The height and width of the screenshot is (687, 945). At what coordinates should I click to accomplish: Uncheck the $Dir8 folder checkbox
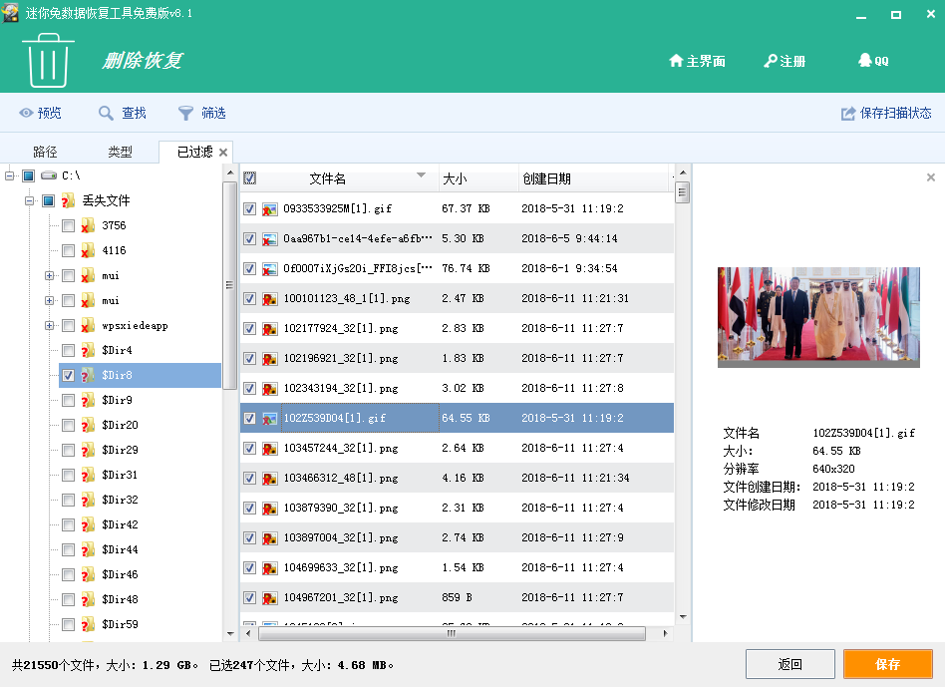tap(68, 376)
